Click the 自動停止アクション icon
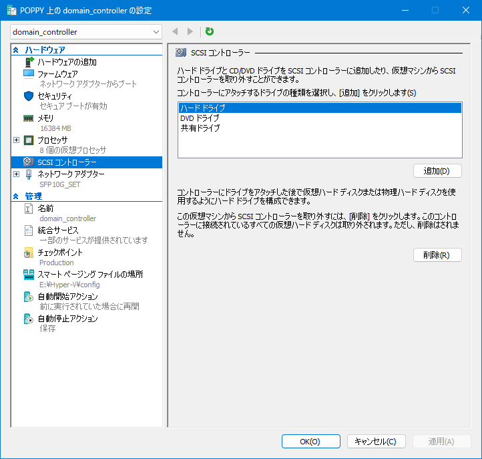Viewport: 482px width, 459px height. [29, 319]
